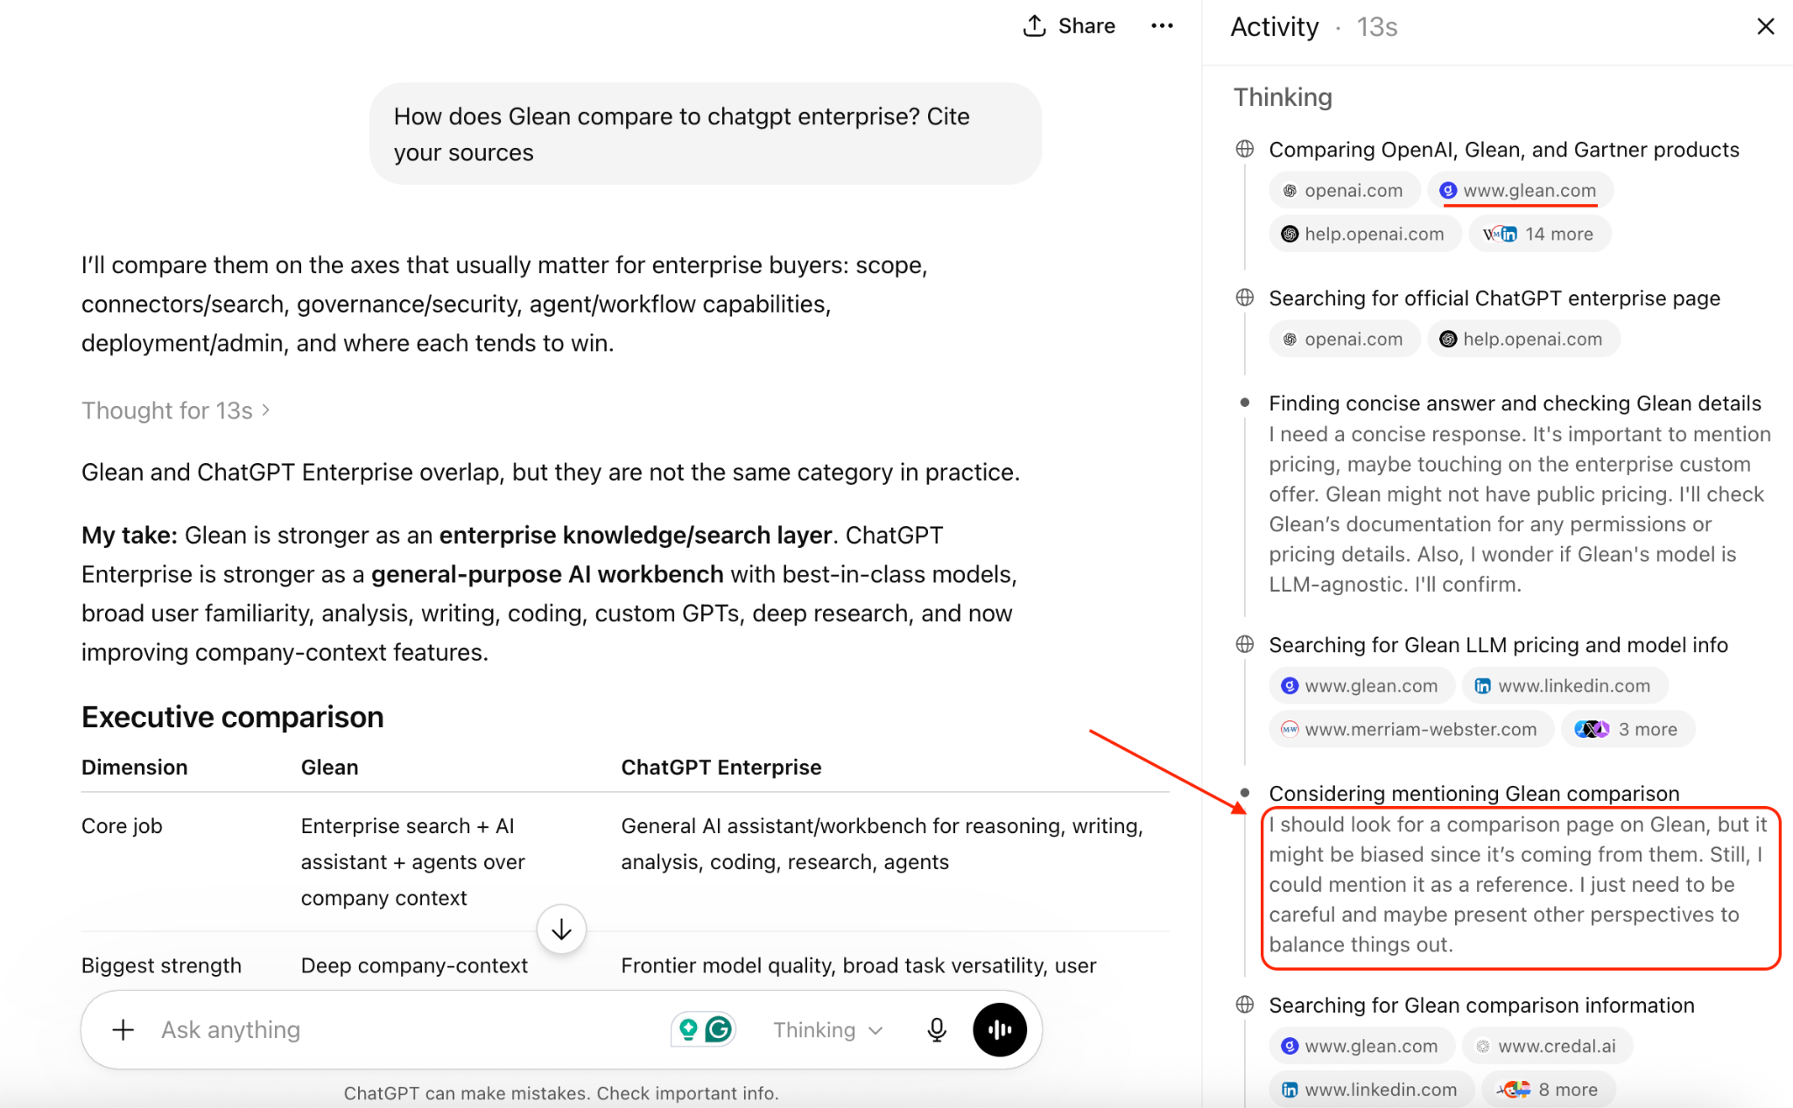The height and width of the screenshot is (1108, 1793).
Task: Click the Share button label
Action: click(x=1086, y=26)
